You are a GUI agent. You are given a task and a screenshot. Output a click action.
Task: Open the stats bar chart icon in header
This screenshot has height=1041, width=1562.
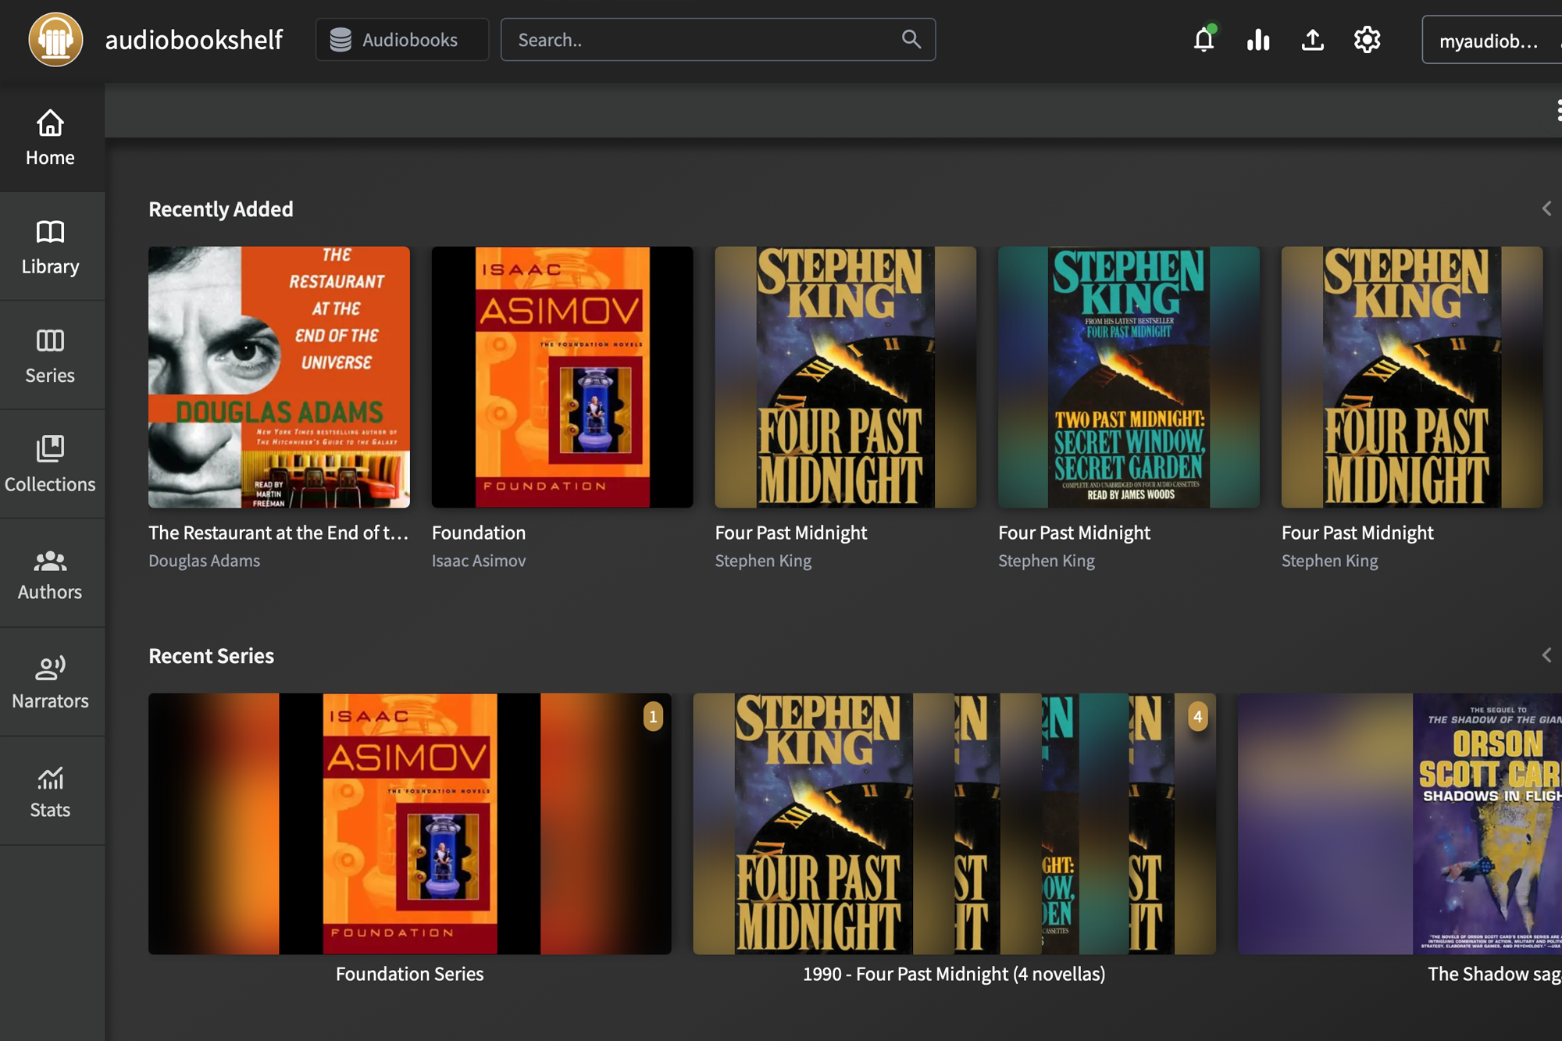coord(1258,40)
